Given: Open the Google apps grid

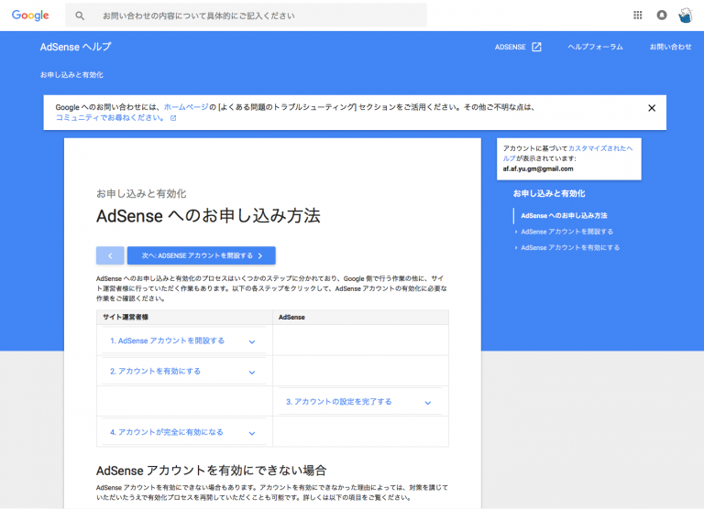Looking at the screenshot, I should tap(638, 16).
